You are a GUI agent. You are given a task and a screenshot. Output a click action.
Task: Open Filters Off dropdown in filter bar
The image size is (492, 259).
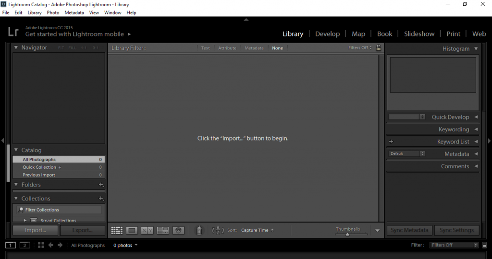pyautogui.click(x=360, y=47)
